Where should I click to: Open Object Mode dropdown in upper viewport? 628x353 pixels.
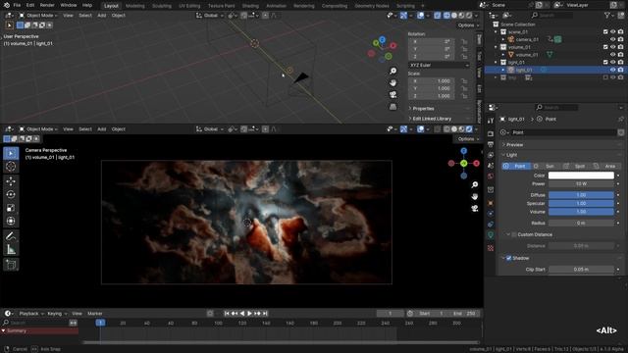point(38,16)
